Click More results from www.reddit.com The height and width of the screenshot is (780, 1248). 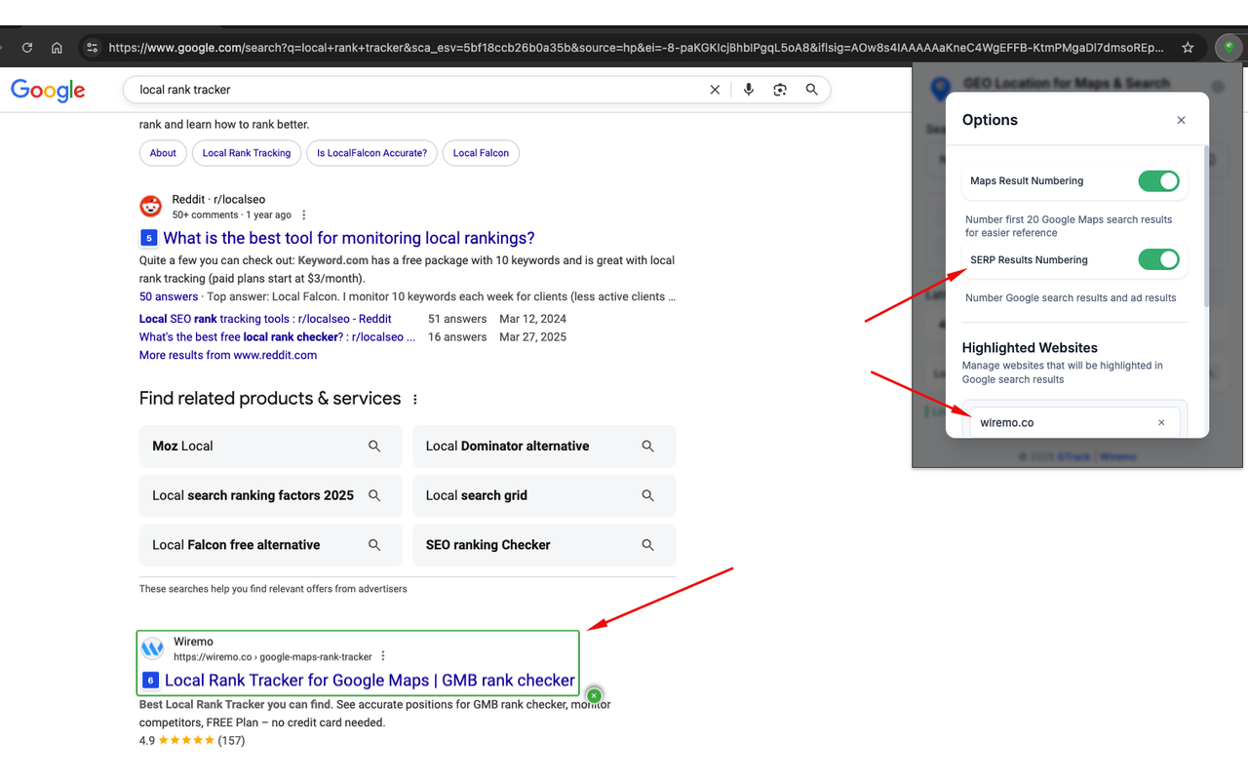[227, 355]
